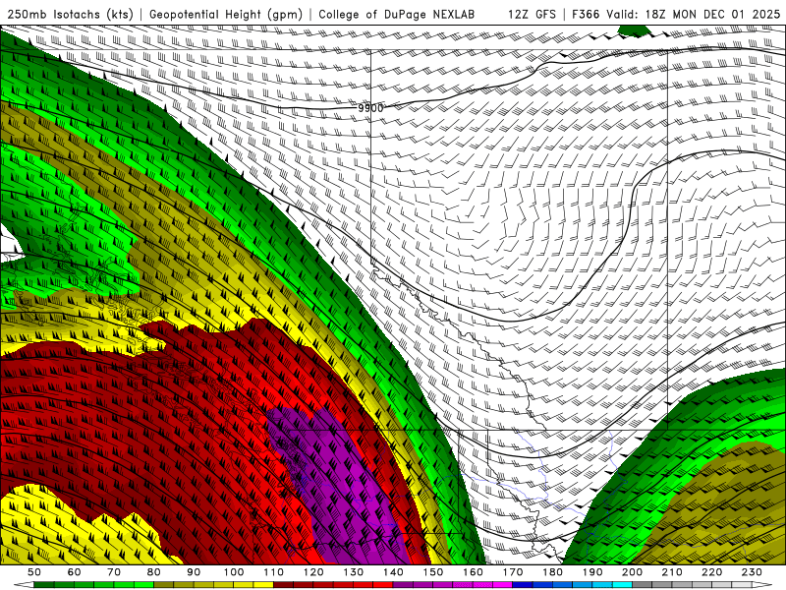Click the '130' legend value

[354, 572]
